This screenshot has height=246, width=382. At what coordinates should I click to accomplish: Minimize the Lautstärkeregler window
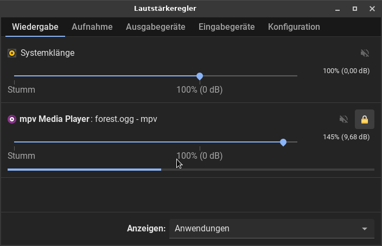[x=338, y=9]
